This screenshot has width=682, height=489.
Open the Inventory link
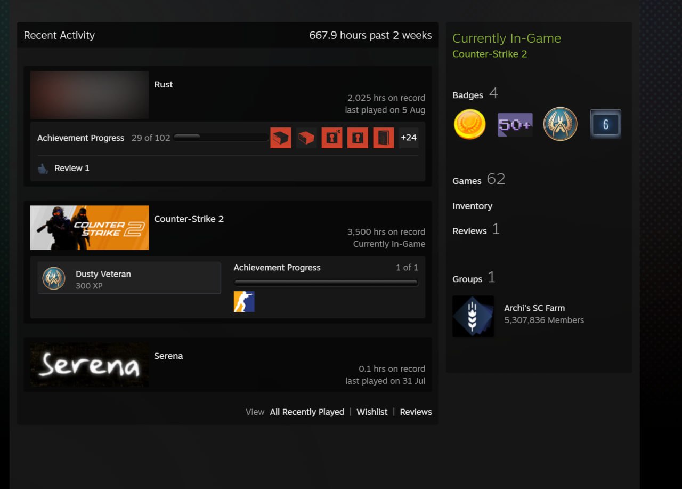coord(473,206)
